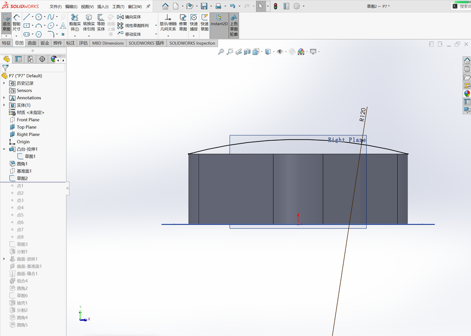Select the sketch Point tool
The height and width of the screenshot is (336, 471).
click(x=63, y=34)
